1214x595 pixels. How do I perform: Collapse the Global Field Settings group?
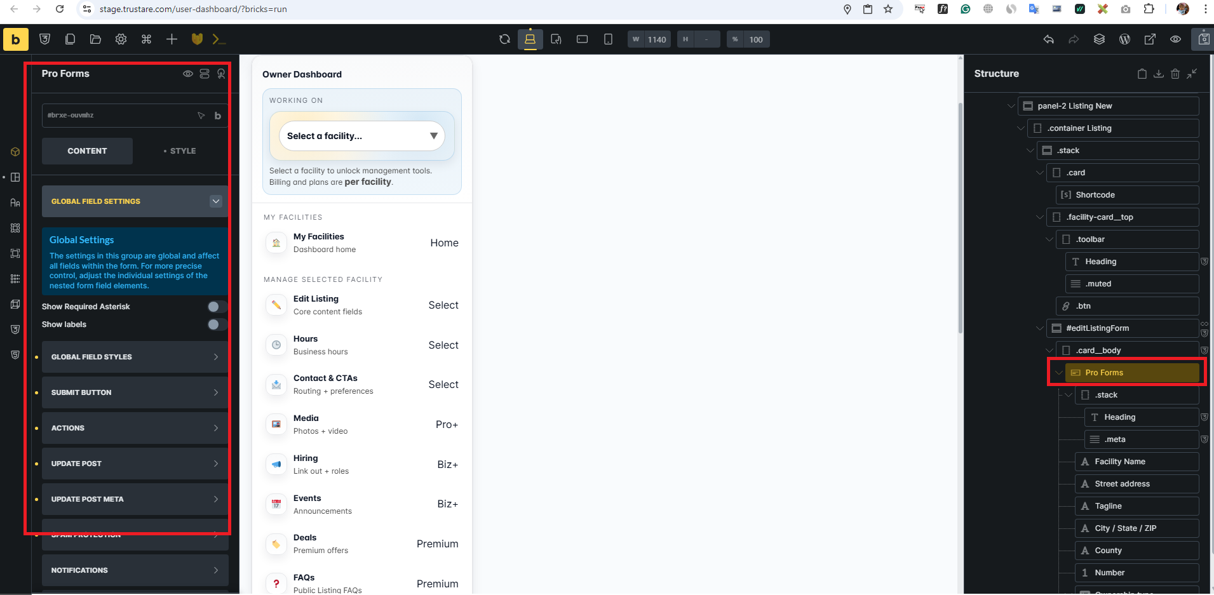click(216, 201)
